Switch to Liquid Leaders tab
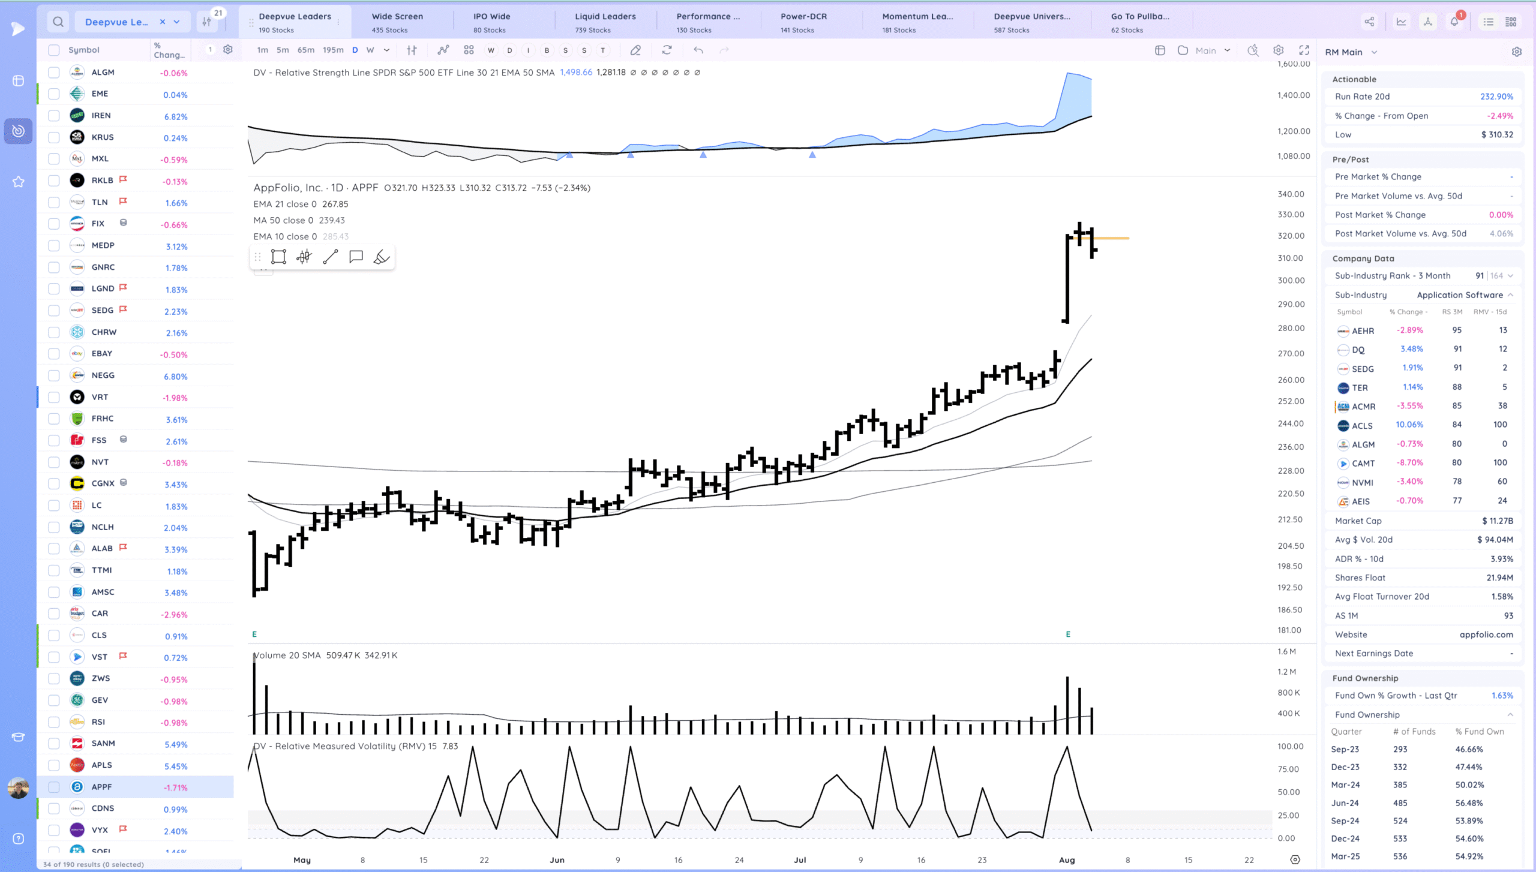The image size is (1536, 872). pos(605,22)
